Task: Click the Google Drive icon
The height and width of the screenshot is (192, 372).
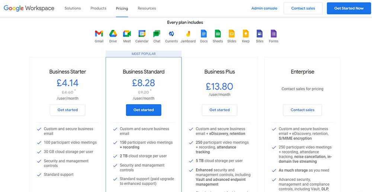Action: pos(113,34)
